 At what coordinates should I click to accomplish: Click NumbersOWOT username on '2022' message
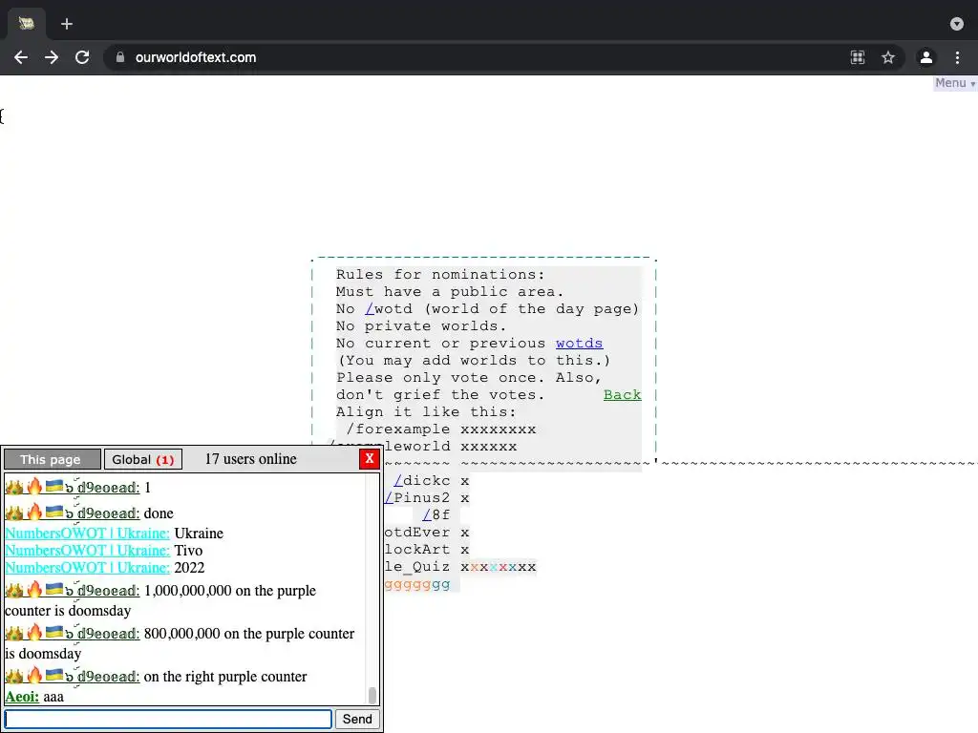pos(87,567)
